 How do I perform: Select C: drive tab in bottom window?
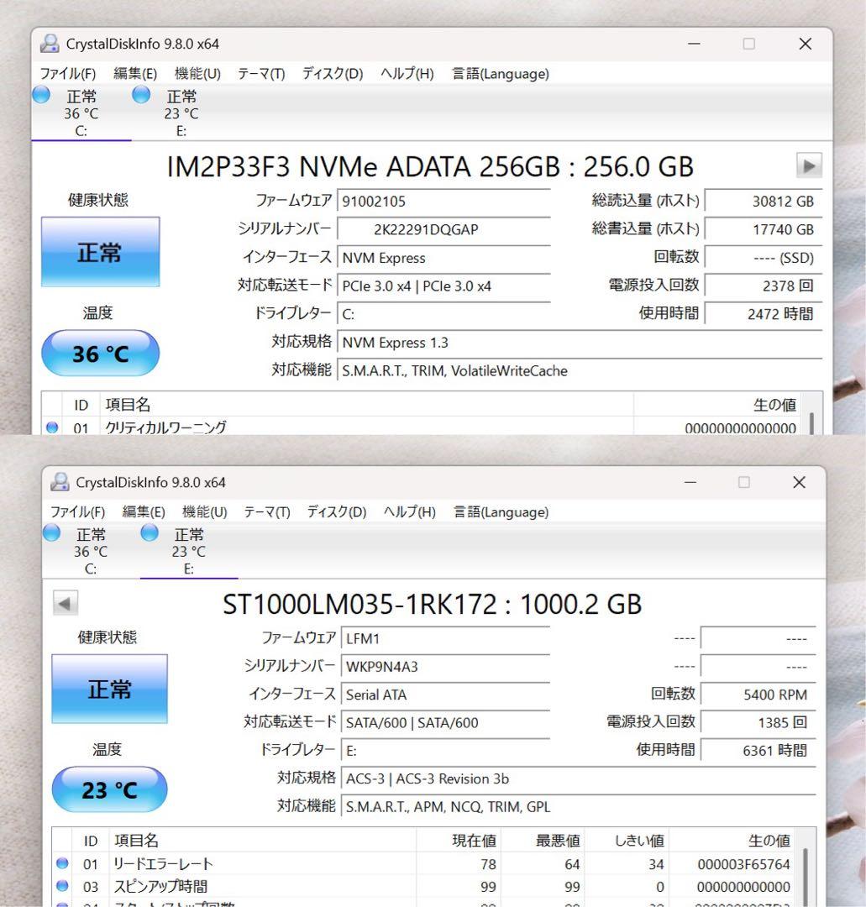[x=91, y=551]
